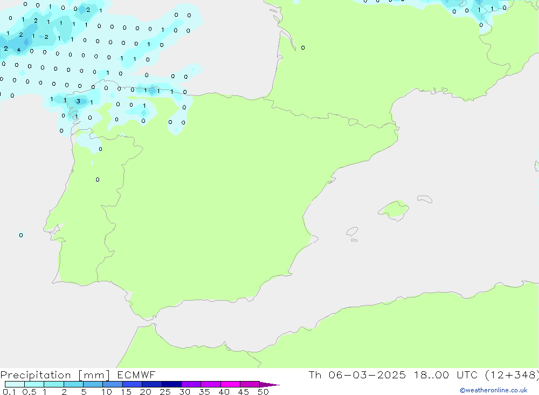Click the 20–25 mm dark blue legend swatch
Screen dimensions: 539x395
click(x=152, y=384)
